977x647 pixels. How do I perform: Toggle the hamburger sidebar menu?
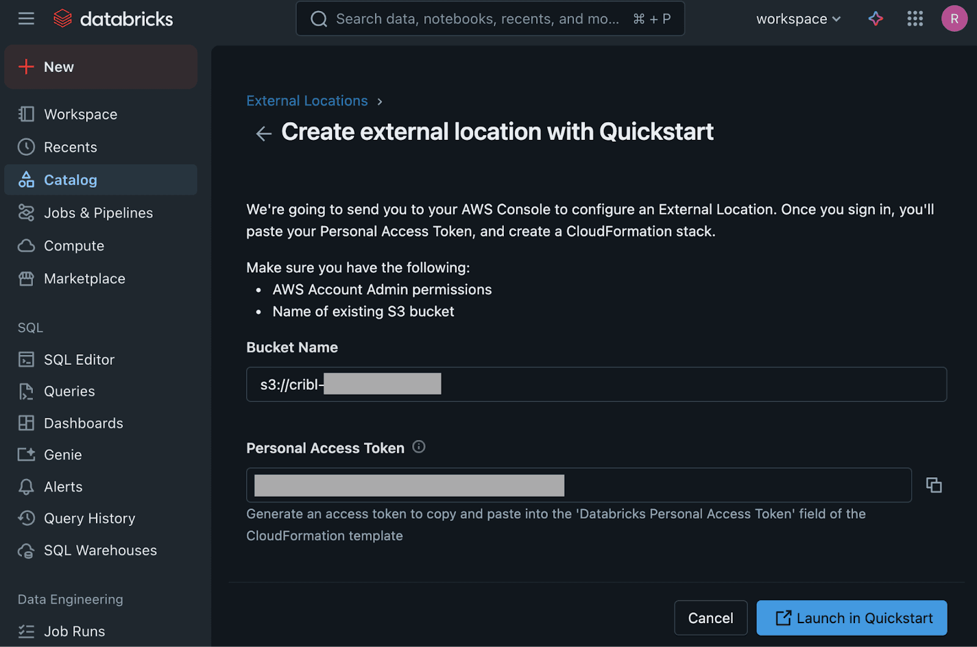click(26, 19)
